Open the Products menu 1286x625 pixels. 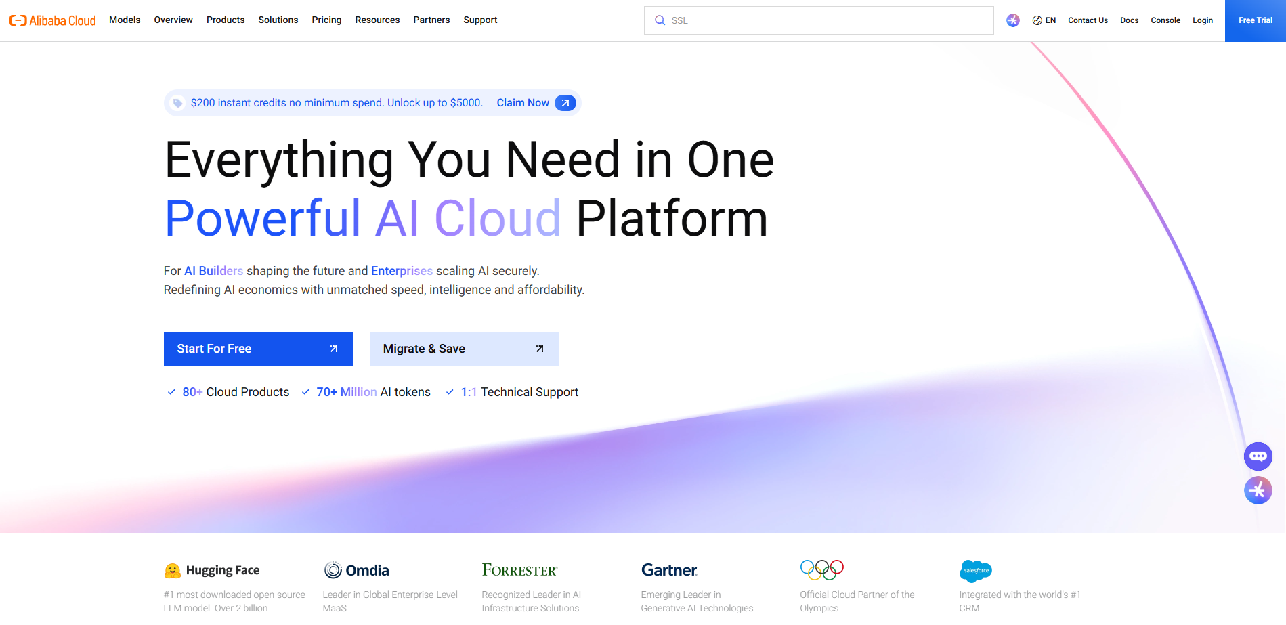tap(226, 20)
